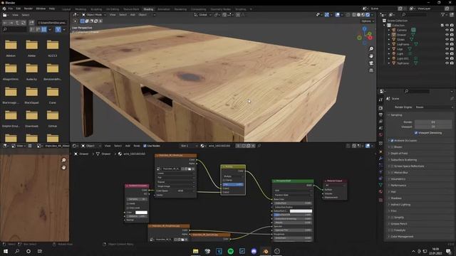
Task: Open the viewport Options dropdown
Action: click(368, 21)
